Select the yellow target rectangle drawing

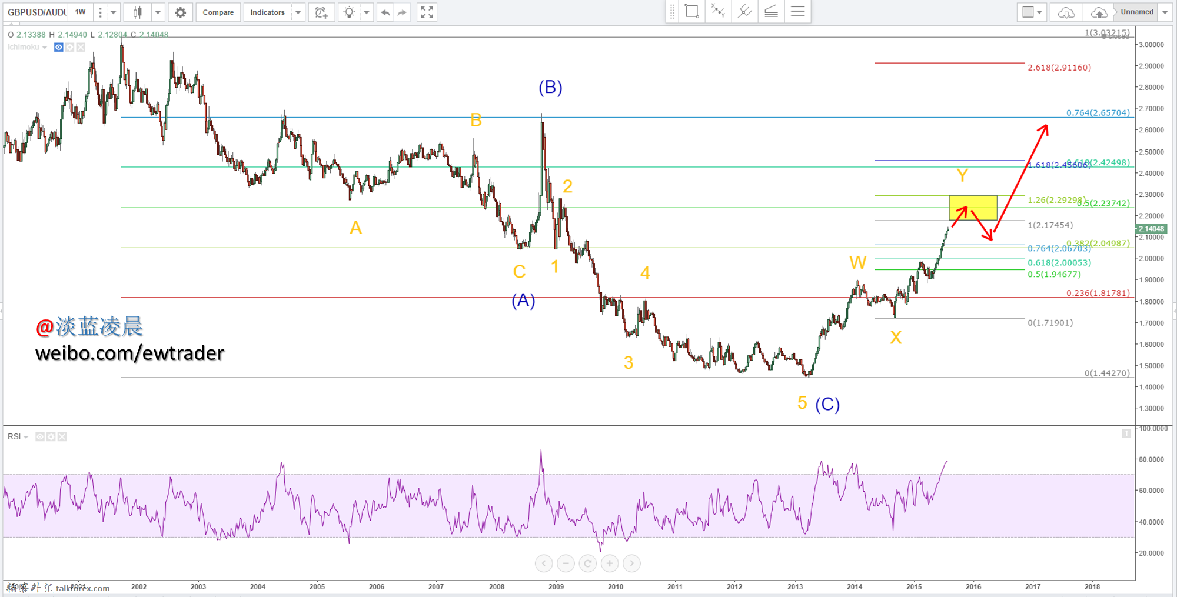click(x=973, y=208)
